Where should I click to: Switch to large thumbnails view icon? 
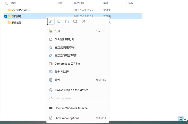(x=185, y=118)
